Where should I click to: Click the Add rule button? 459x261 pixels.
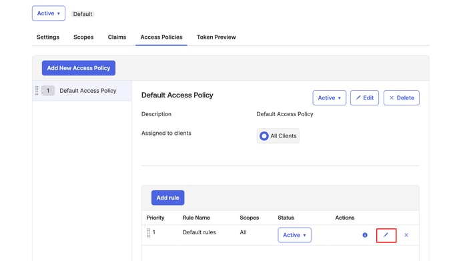pyautogui.click(x=167, y=198)
